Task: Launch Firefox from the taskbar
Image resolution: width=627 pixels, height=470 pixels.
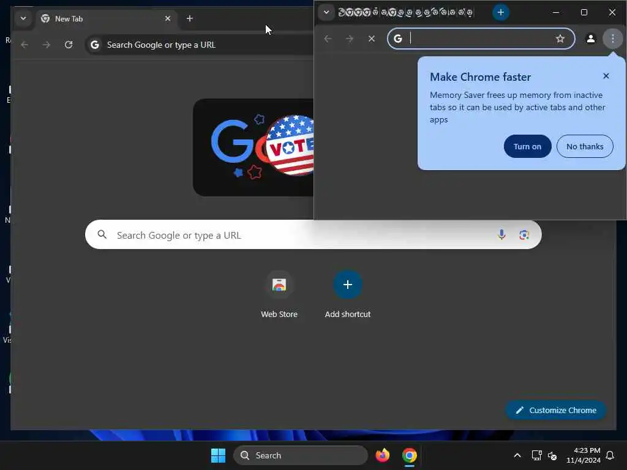Action: [x=383, y=455]
